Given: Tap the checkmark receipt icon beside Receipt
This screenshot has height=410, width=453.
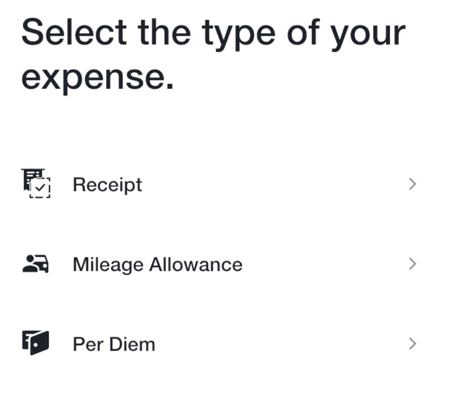Looking at the screenshot, I should (x=36, y=184).
